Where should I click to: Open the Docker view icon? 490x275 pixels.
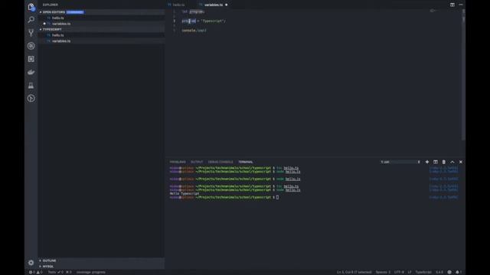31,73
